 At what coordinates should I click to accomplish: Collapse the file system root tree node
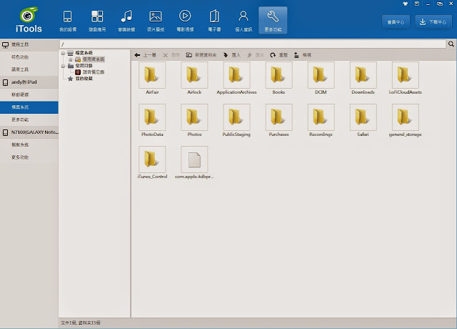click(63, 53)
